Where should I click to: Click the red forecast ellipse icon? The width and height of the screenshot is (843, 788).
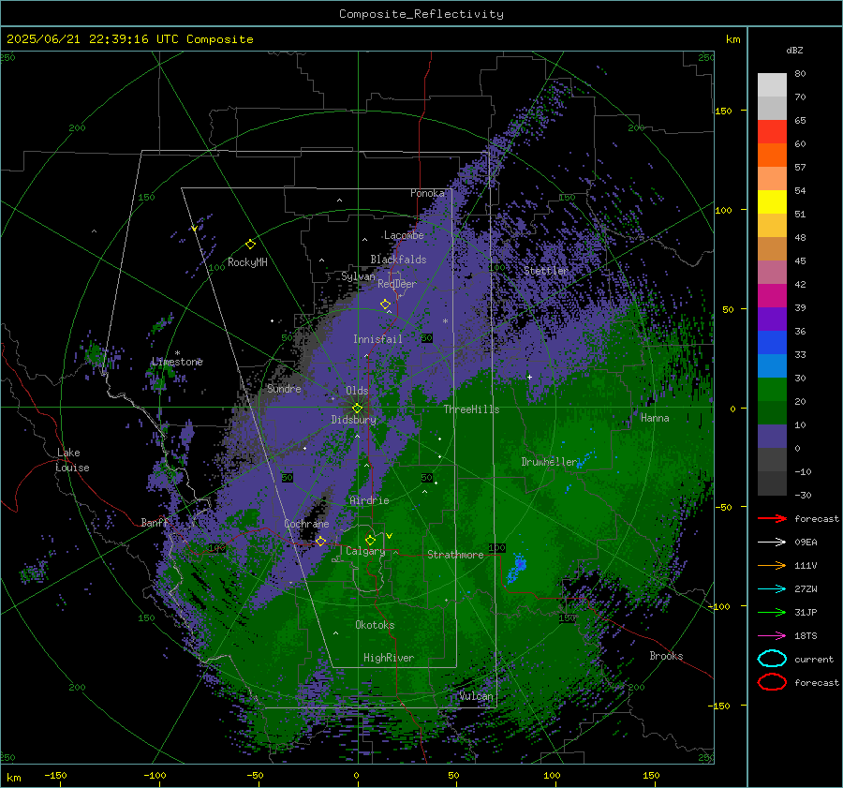[x=772, y=682]
